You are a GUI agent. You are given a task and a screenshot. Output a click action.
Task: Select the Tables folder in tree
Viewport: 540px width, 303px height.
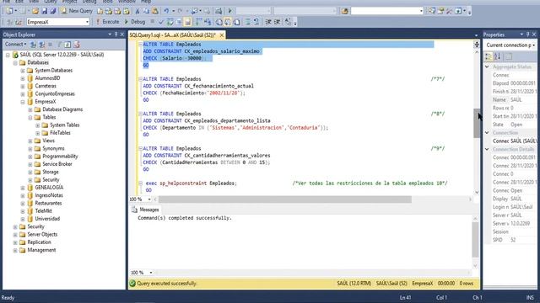[x=49, y=117]
